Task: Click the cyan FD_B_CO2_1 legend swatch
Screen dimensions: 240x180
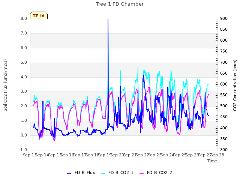Action: 103,173
